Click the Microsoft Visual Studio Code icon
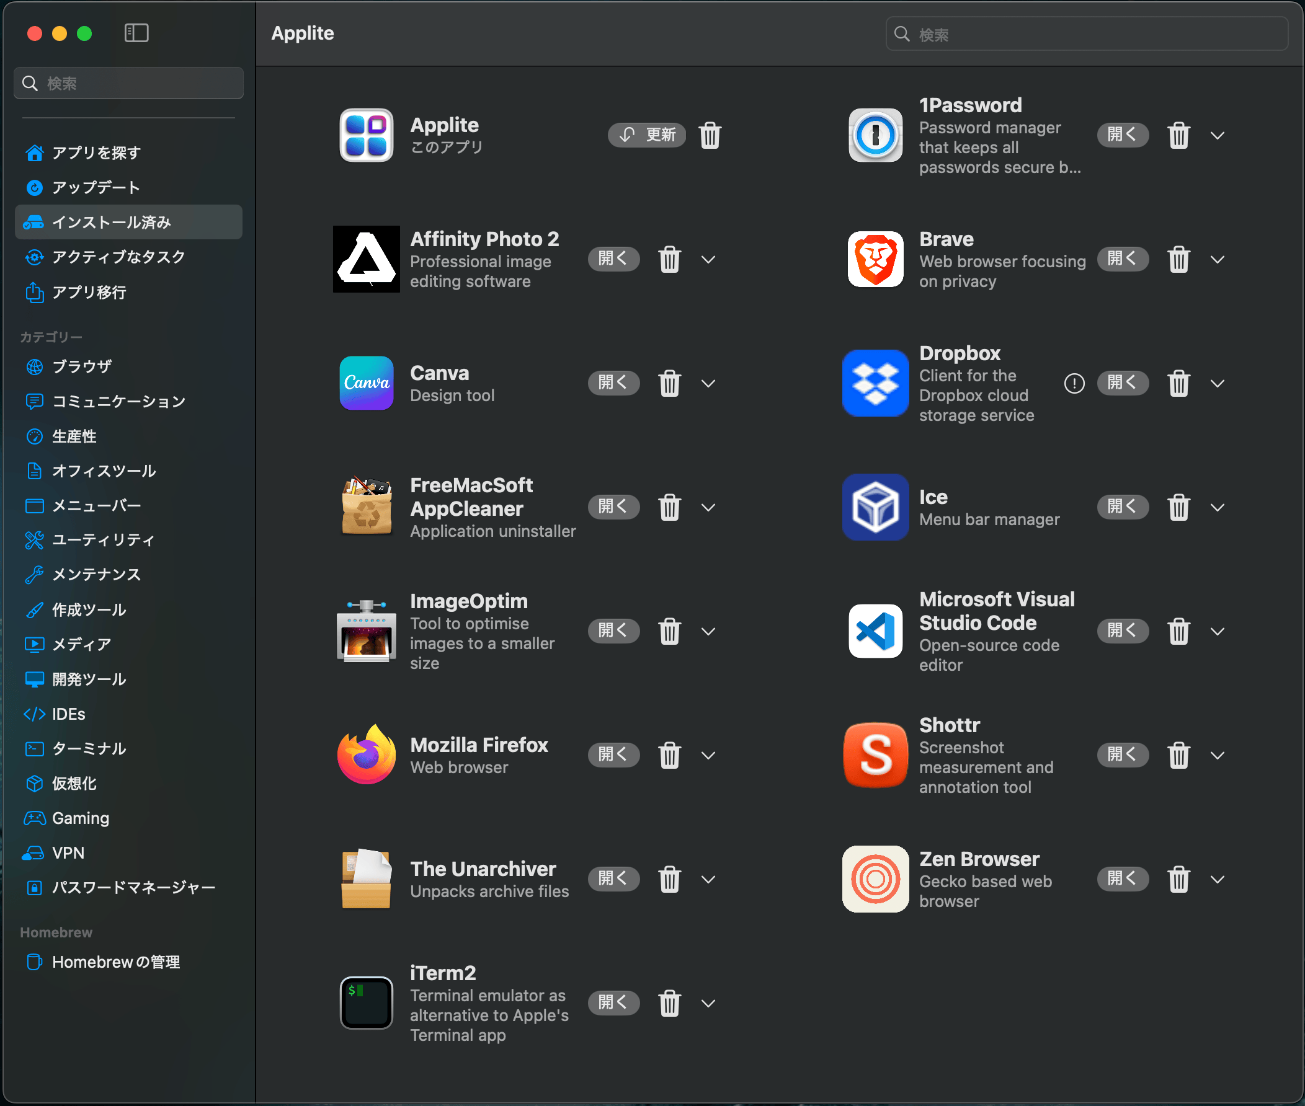Image resolution: width=1305 pixels, height=1106 pixels. pyautogui.click(x=875, y=630)
